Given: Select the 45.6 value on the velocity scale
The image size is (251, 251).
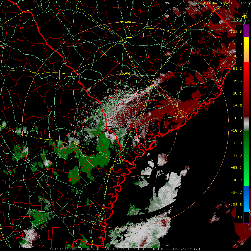Looking at the screenshot, I should (237, 81).
